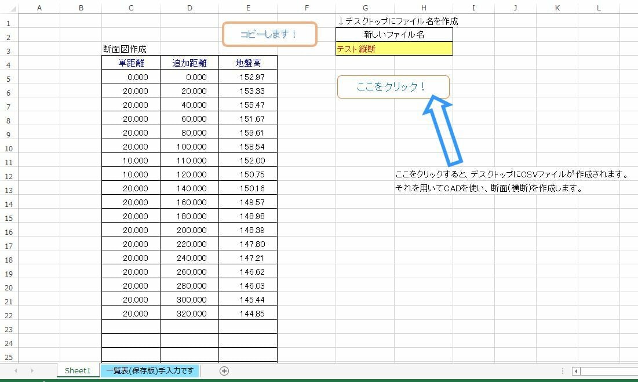
Task: Click the ↓デスクトップにファイル名を作成 text
Action: 398,21
